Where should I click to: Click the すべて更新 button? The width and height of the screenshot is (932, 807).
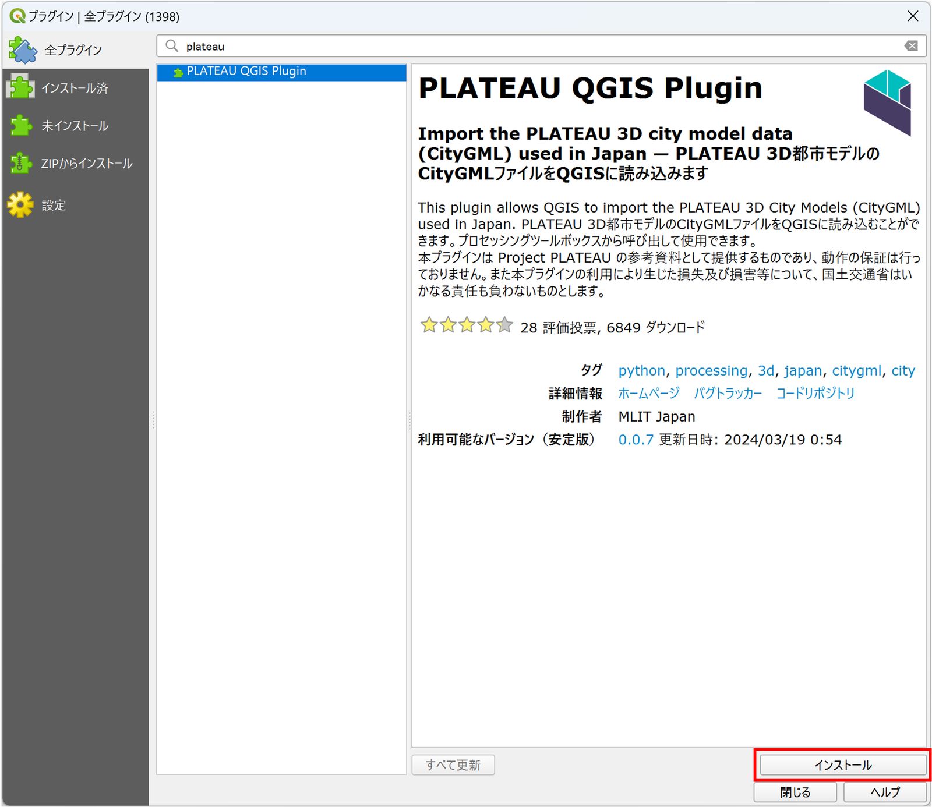(453, 765)
